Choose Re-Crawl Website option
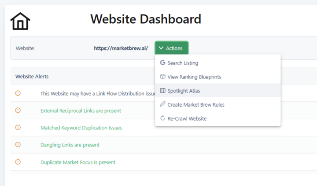 click(218, 118)
